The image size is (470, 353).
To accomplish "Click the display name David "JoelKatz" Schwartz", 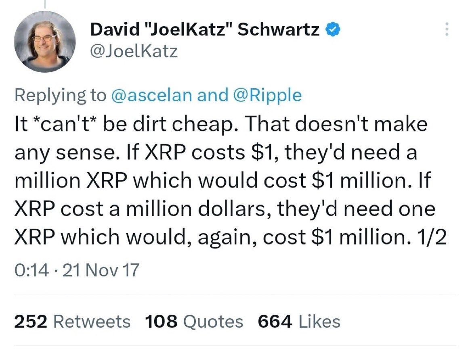I will tap(205, 29).
